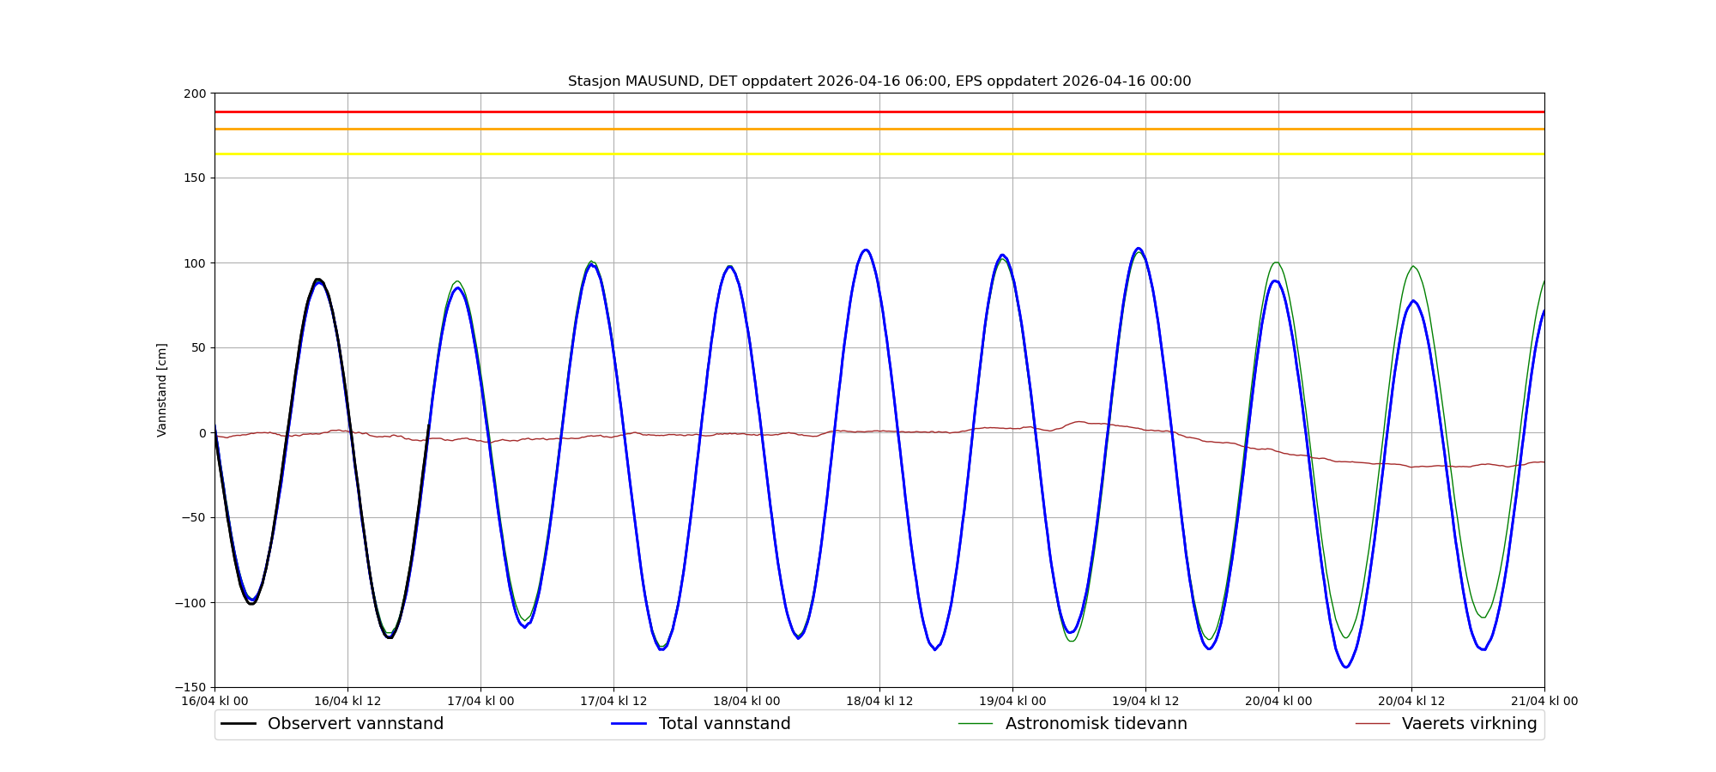Select the 'Total vannstand' legend label
The width and height of the screenshot is (1716, 772).
[724, 724]
